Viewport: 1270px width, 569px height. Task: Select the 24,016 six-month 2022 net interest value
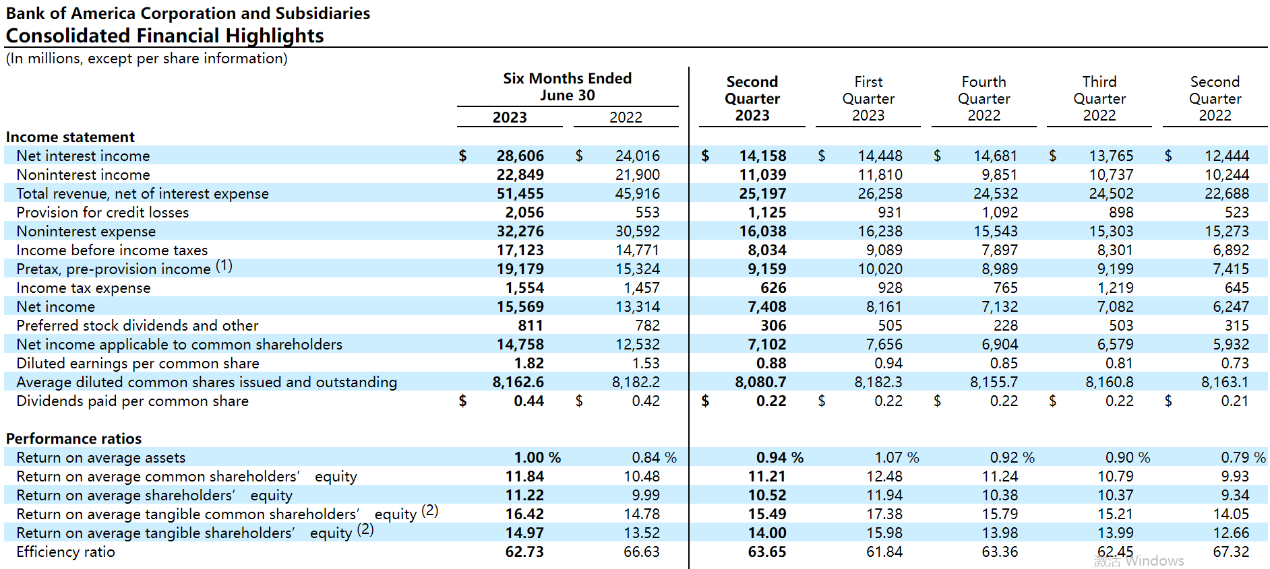(x=638, y=156)
